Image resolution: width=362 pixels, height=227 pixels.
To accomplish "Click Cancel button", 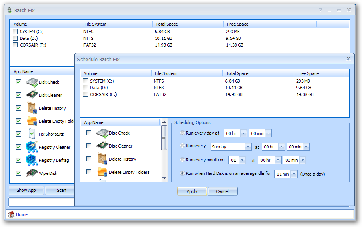I will (222, 191).
